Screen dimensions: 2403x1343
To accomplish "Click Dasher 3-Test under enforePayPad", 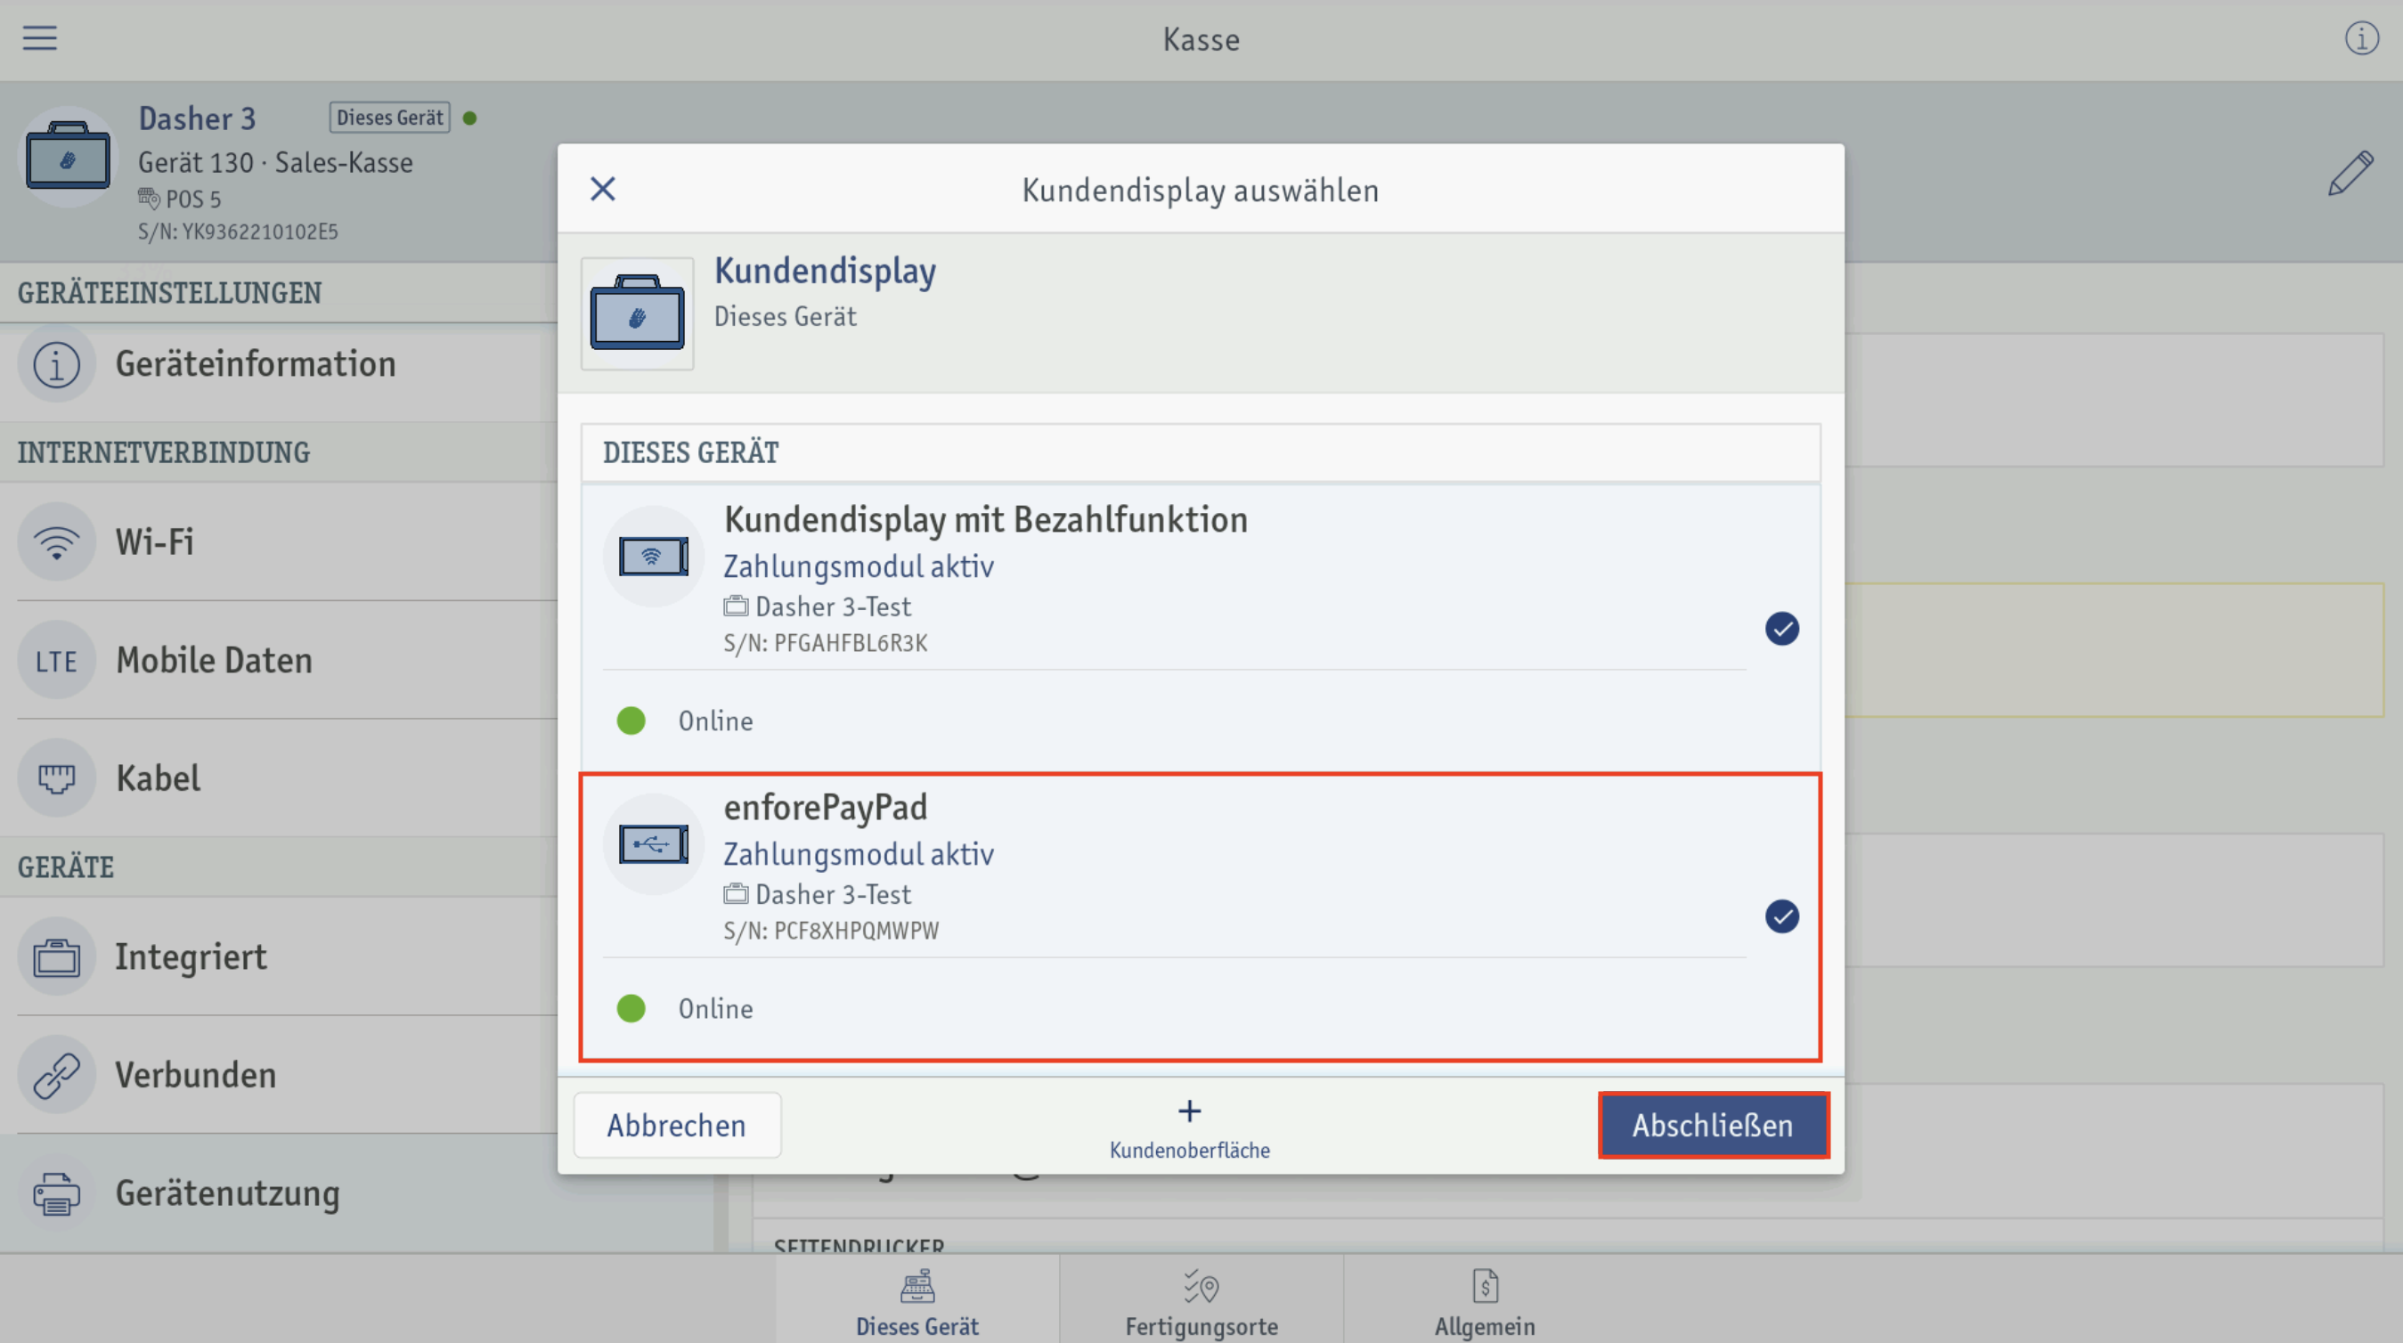I will 833,894.
